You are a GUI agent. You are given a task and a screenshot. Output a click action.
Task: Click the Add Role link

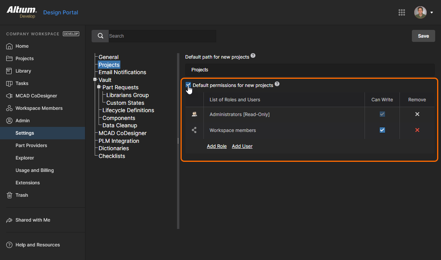pos(217,146)
